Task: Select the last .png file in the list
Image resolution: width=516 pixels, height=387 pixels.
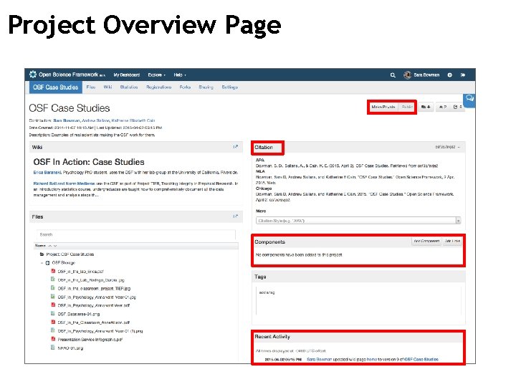Action: [x=70, y=348]
